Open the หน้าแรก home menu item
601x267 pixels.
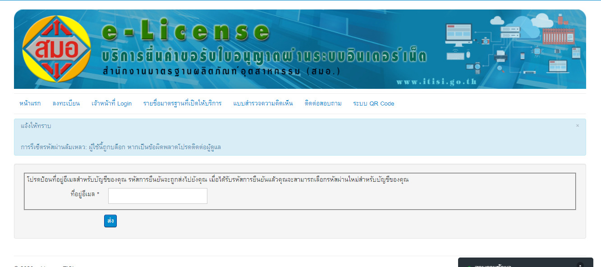point(30,104)
